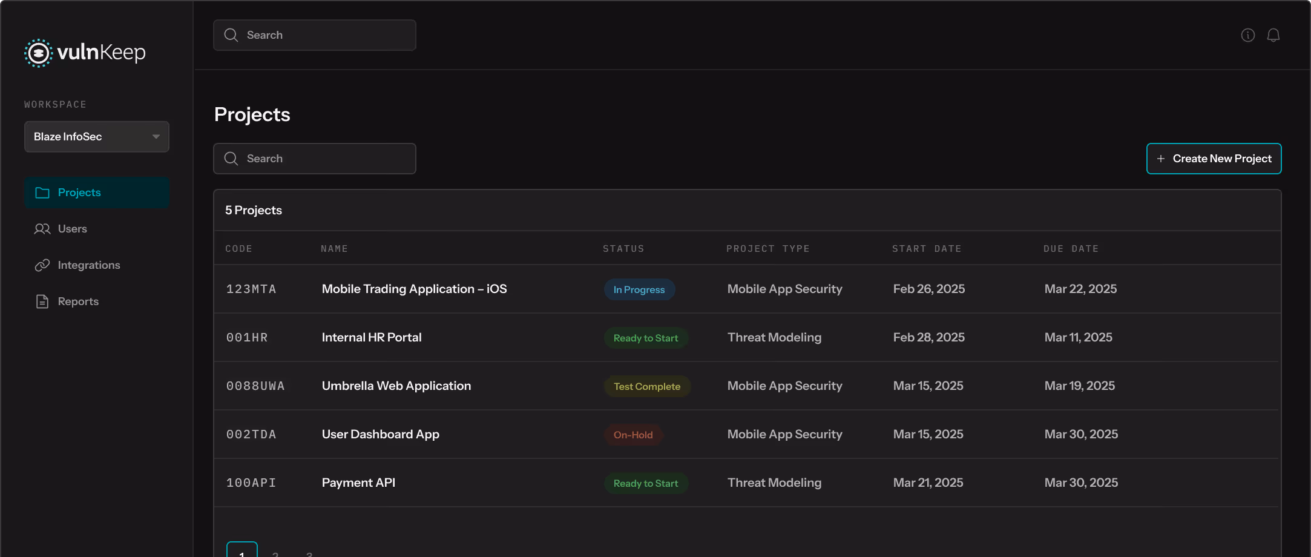1311x557 pixels.
Task: Click the vulnKeep logo icon
Action: tap(38, 53)
